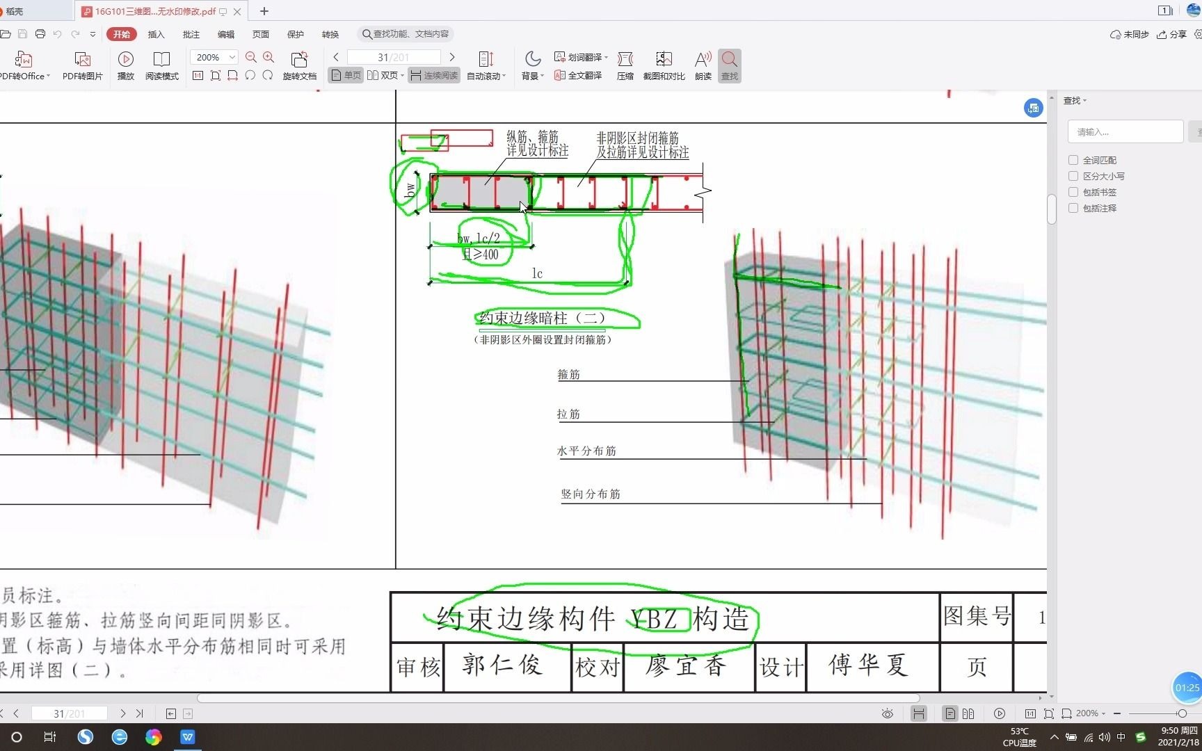Expand 背景 background dropdown
Viewport: 1202px width, 751px height.
click(x=542, y=76)
